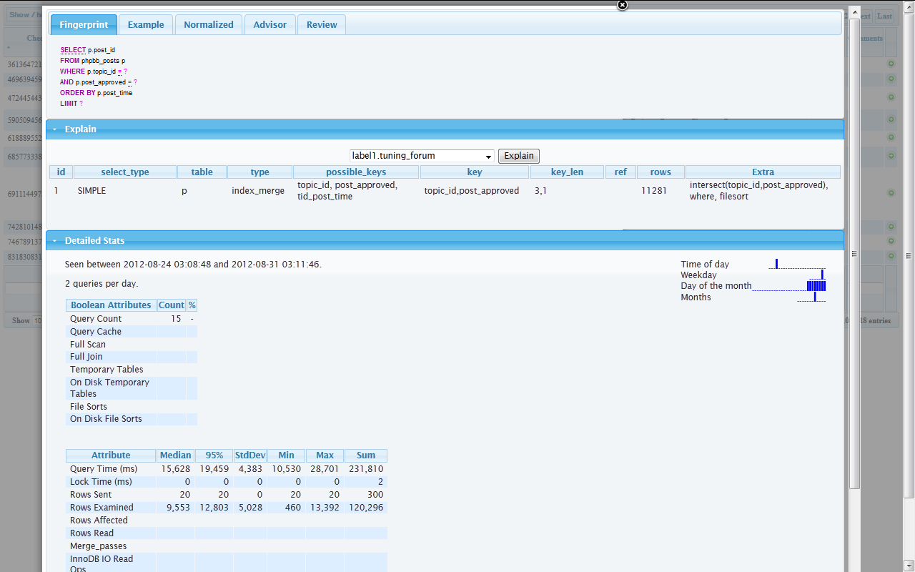Screen dimensions: 915x572
Task: Click the Months sparkline chart
Action: pos(811,297)
